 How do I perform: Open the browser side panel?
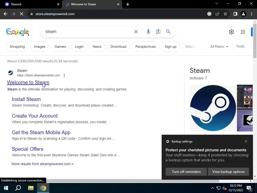click(x=235, y=14)
